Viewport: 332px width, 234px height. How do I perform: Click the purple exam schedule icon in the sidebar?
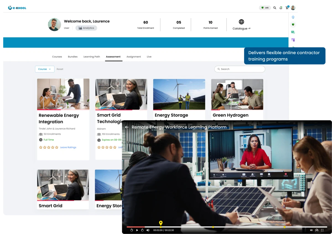pos(293,40)
